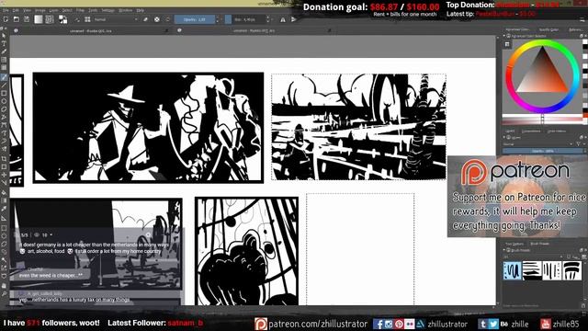The width and height of the screenshot is (588, 331).
Task: Select the Line tool
Action: tap(4, 86)
